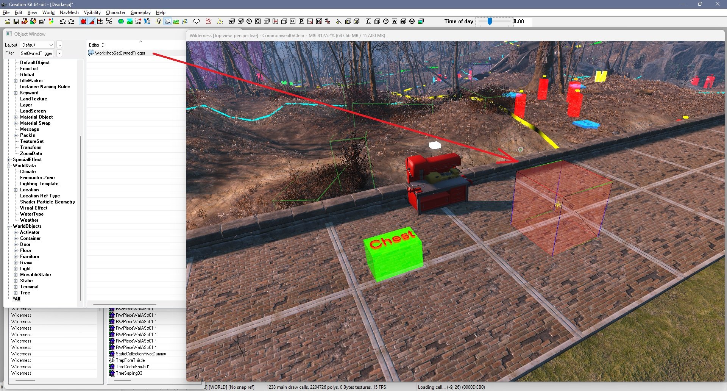Click the time of day value field
This screenshot has height=391, width=727.
click(x=523, y=22)
